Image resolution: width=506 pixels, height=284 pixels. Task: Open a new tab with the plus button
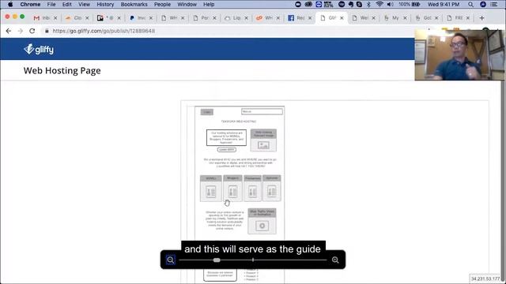pos(481,18)
